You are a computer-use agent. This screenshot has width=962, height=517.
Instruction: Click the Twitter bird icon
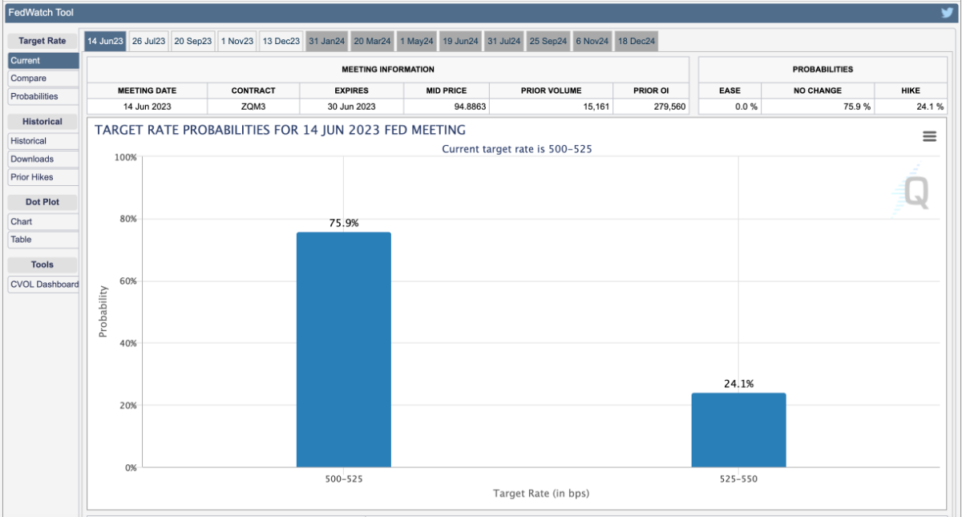(x=947, y=13)
